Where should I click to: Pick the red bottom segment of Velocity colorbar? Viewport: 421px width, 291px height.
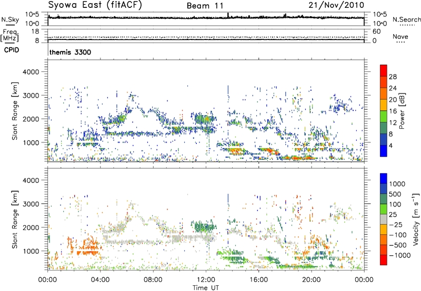click(x=384, y=260)
